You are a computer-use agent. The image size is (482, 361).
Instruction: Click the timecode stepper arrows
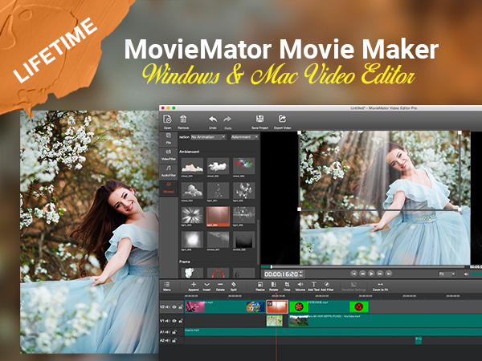coord(301,274)
